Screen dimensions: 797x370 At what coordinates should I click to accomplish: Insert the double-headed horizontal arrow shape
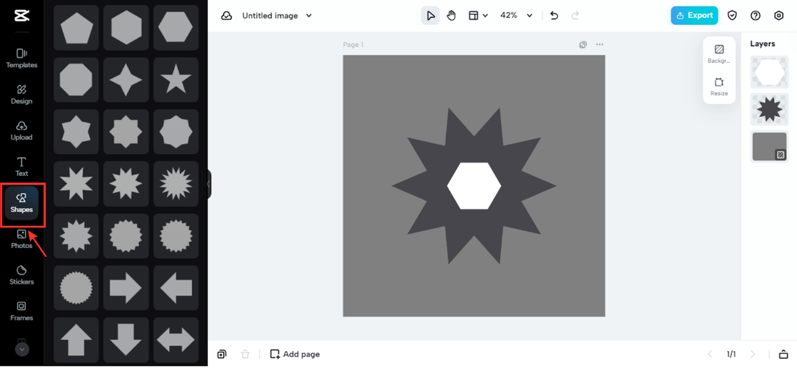tap(176, 340)
